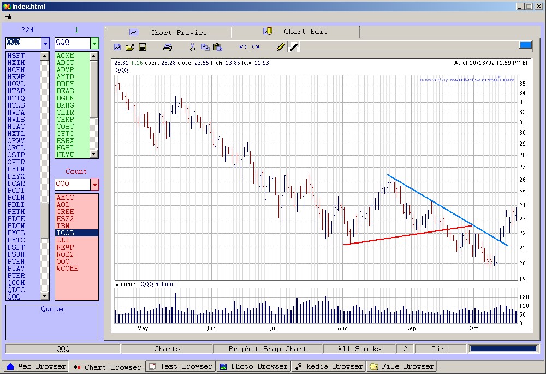The width and height of the screenshot is (546, 374).
Task: Click the Prophet Snap Chart button
Action: point(268,348)
